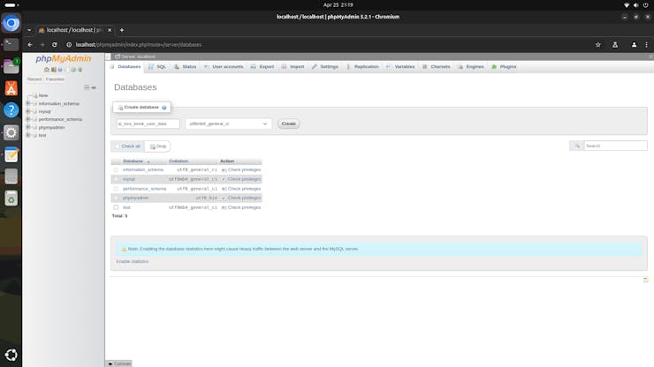Switch to the SQL tab
This screenshot has width=654, height=367.
[157, 67]
